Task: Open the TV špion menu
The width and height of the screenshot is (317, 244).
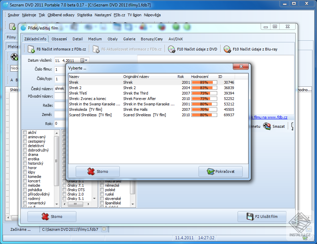Action: [134, 15]
